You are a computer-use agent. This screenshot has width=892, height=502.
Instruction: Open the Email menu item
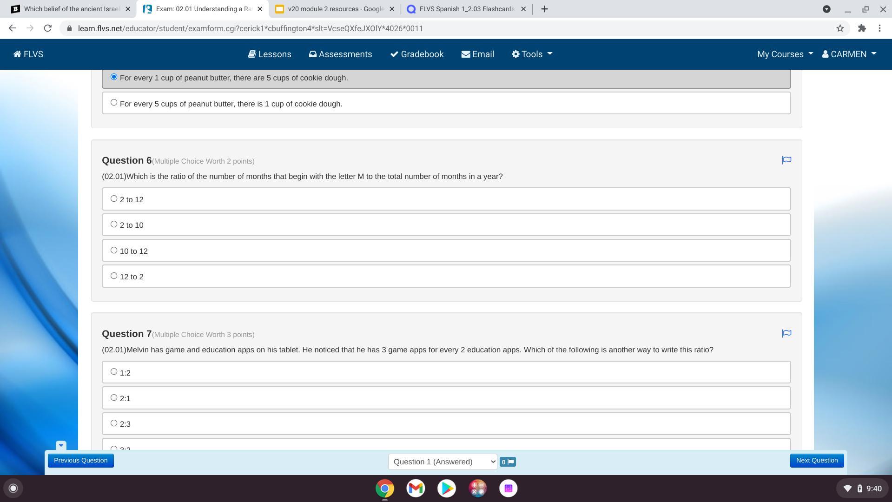point(477,54)
